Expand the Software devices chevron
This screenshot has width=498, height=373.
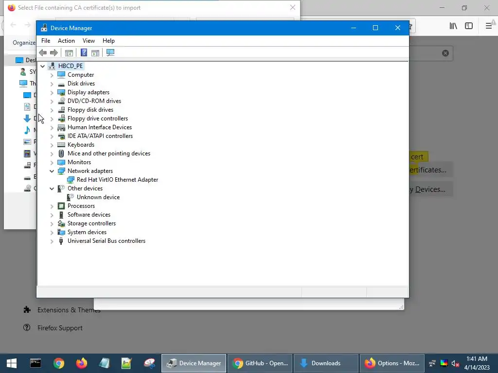52,215
